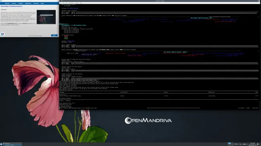Open the Features tab in welcome window
261x146 pixels.
(x=14, y=3)
